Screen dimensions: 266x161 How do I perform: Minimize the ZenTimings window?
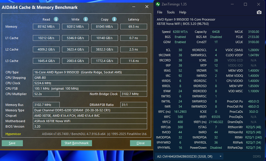(x=232, y=4)
